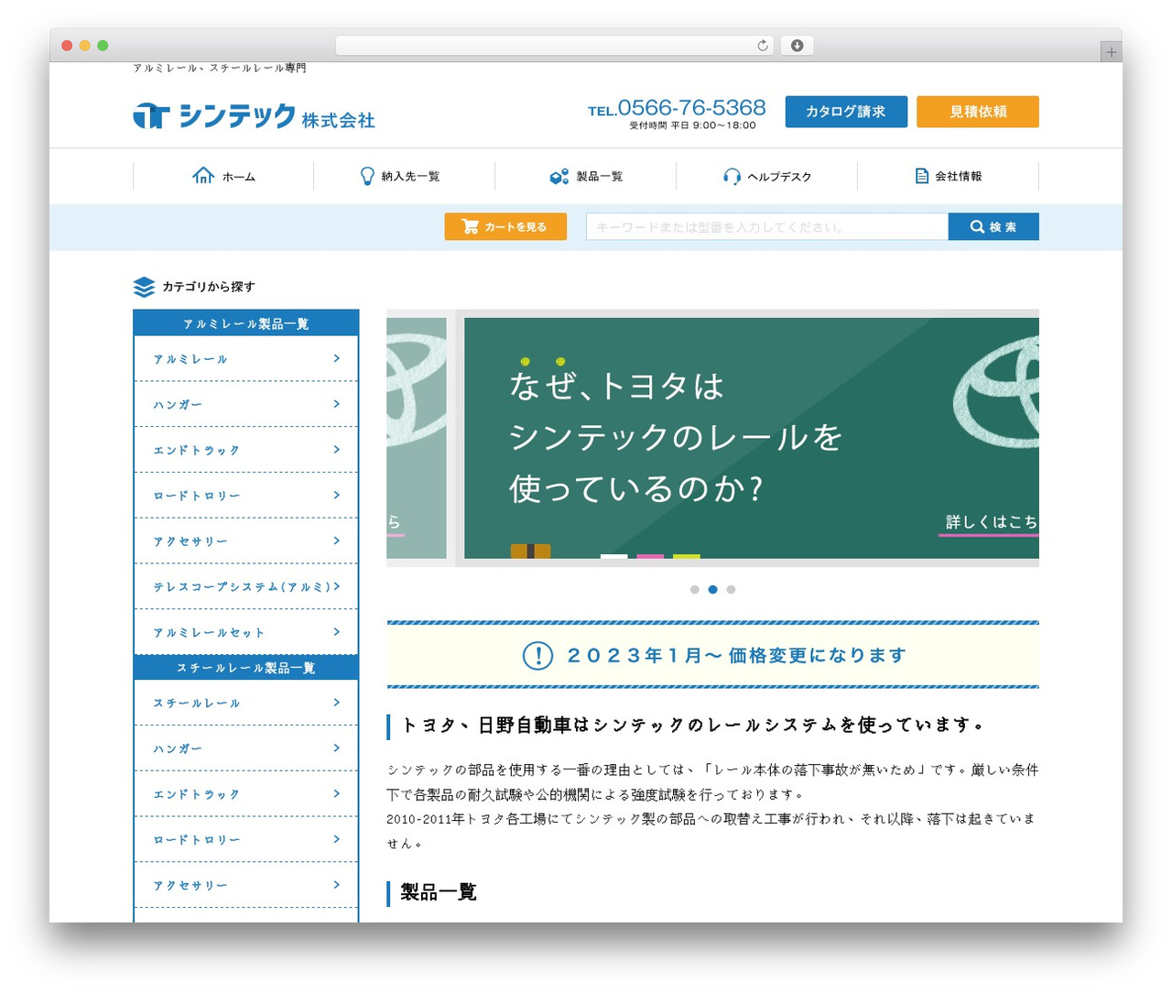Open スチールレール category in sidebar
The height and width of the screenshot is (993, 1172).
[x=246, y=703]
